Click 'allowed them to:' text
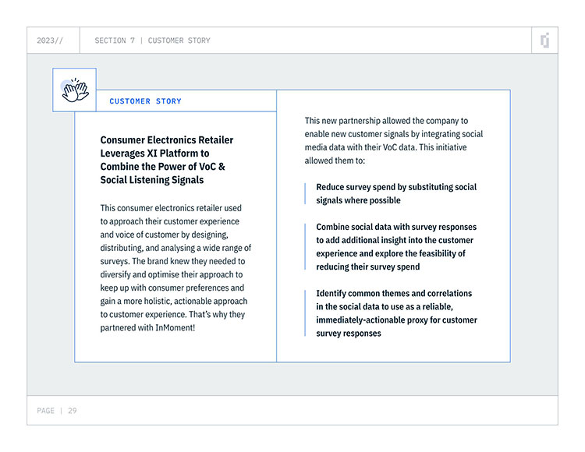Viewport: 585px width, 452px height. [335, 161]
